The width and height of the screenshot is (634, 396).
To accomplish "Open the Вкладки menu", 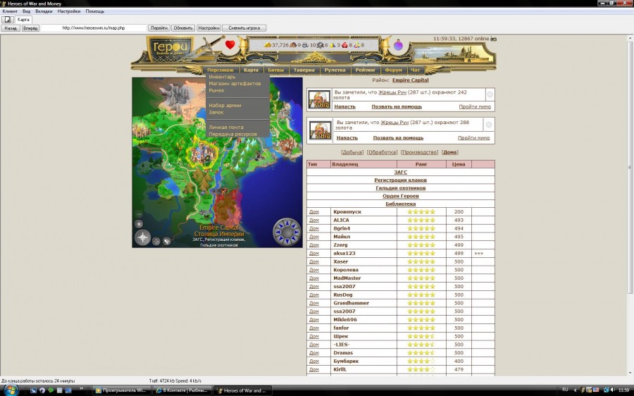I will point(44,11).
